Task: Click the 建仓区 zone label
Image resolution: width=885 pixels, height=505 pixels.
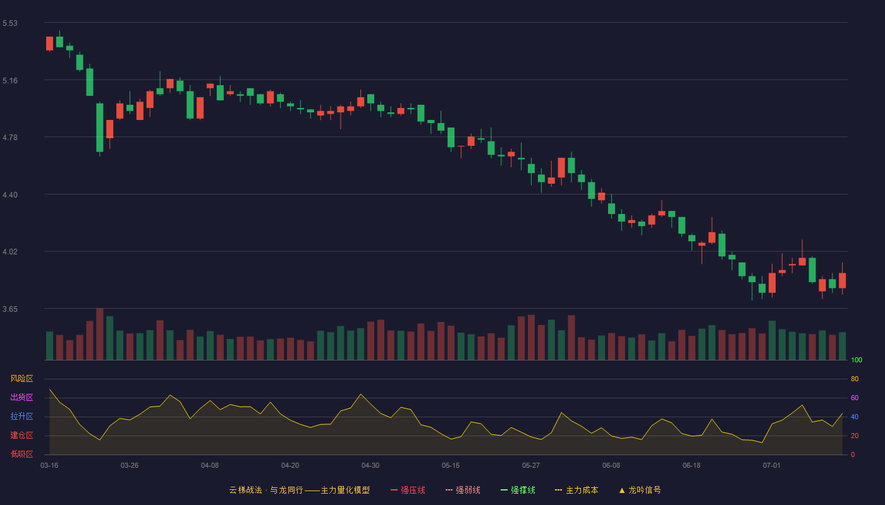Action: [21, 436]
